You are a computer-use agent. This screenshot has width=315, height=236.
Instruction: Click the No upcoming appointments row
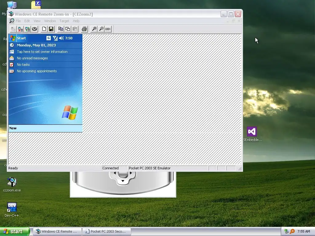(x=46, y=71)
